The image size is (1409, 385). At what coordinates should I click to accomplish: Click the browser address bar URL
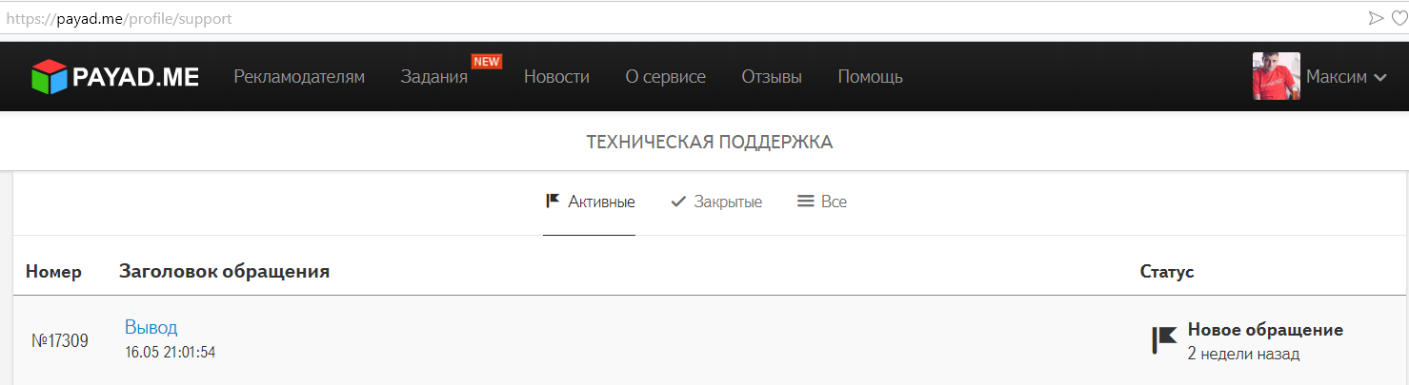tap(118, 18)
